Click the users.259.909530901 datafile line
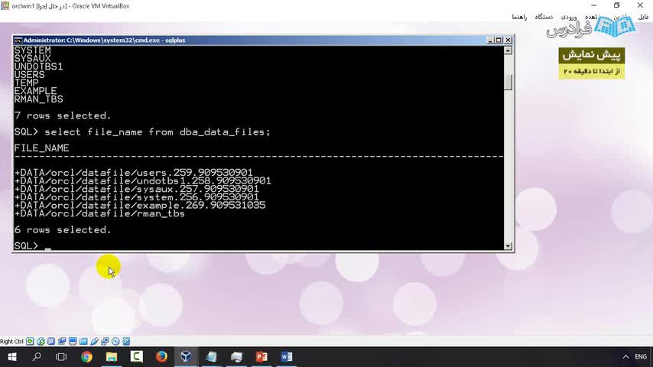This screenshot has width=653, height=367. pyautogui.click(x=133, y=173)
